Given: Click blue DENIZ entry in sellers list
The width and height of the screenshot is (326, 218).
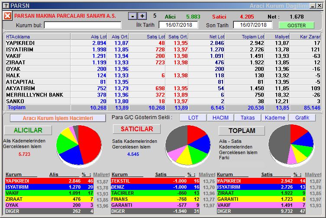Looking at the screenshot, I should coord(155,187).
